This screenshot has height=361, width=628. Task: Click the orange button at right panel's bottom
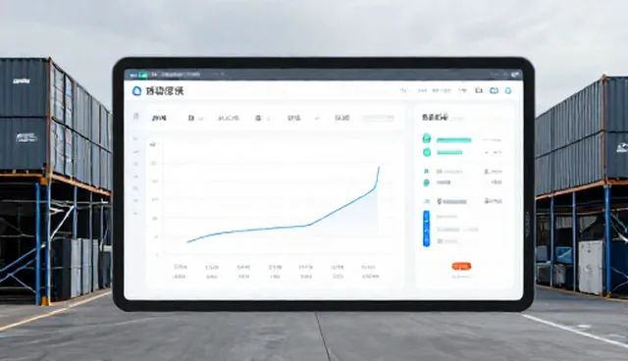coord(461,266)
